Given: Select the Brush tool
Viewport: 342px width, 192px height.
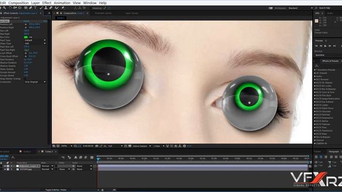Looking at the screenshot, I should click(x=41, y=8).
